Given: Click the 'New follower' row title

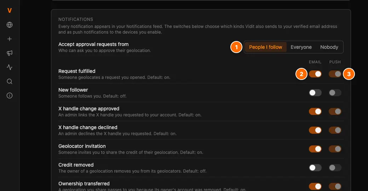Looking at the screenshot, I should [73, 90].
